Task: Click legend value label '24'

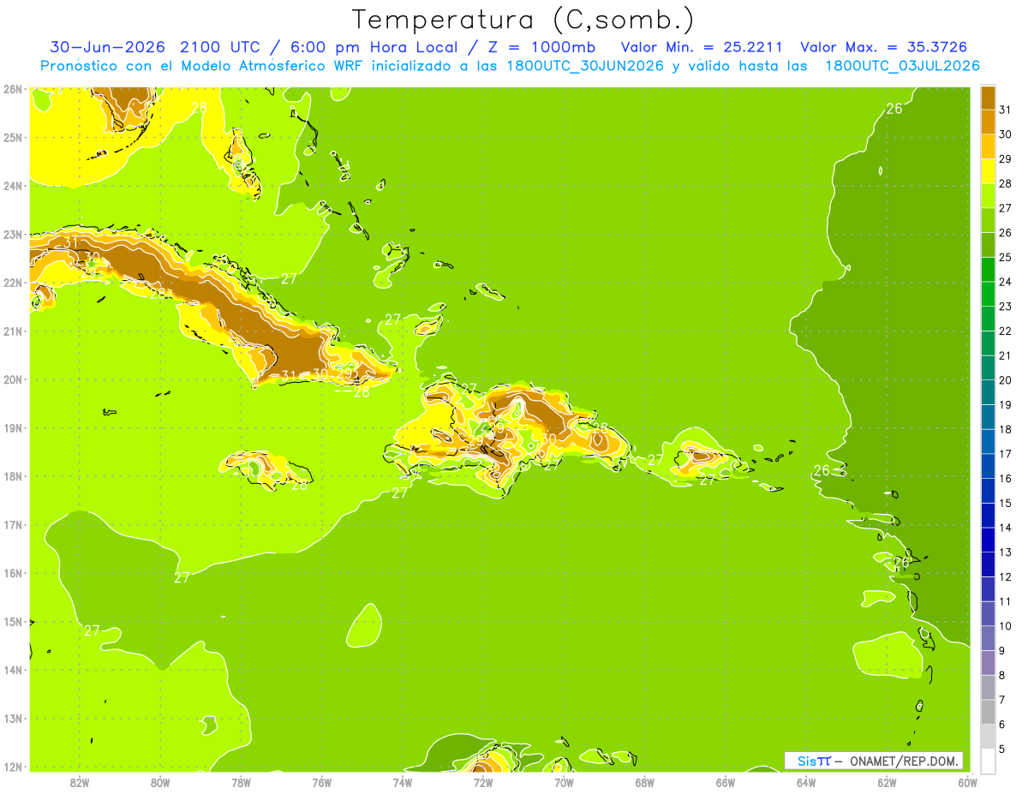Action: 1006,282
